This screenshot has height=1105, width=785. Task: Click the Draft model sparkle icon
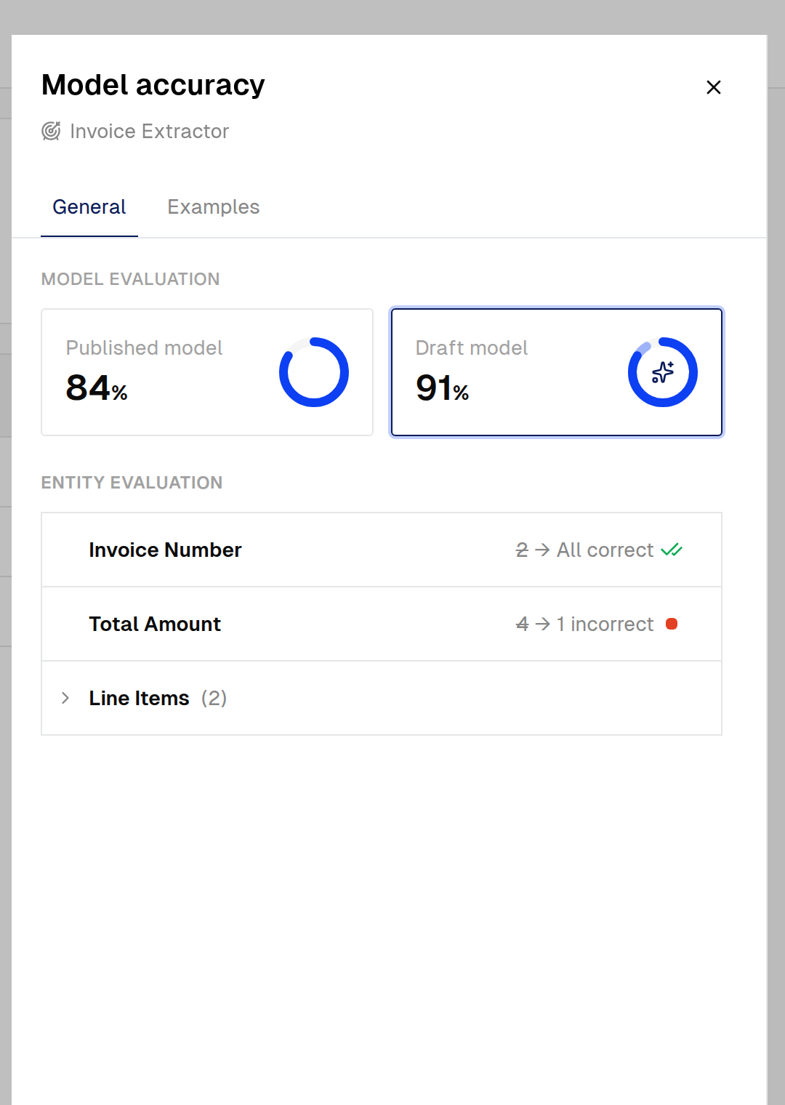(x=663, y=372)
